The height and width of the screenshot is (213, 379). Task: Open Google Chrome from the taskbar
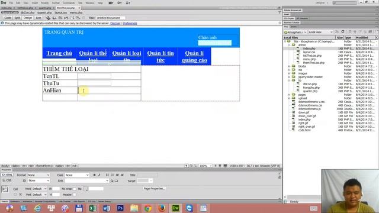[x=148, y=208]
